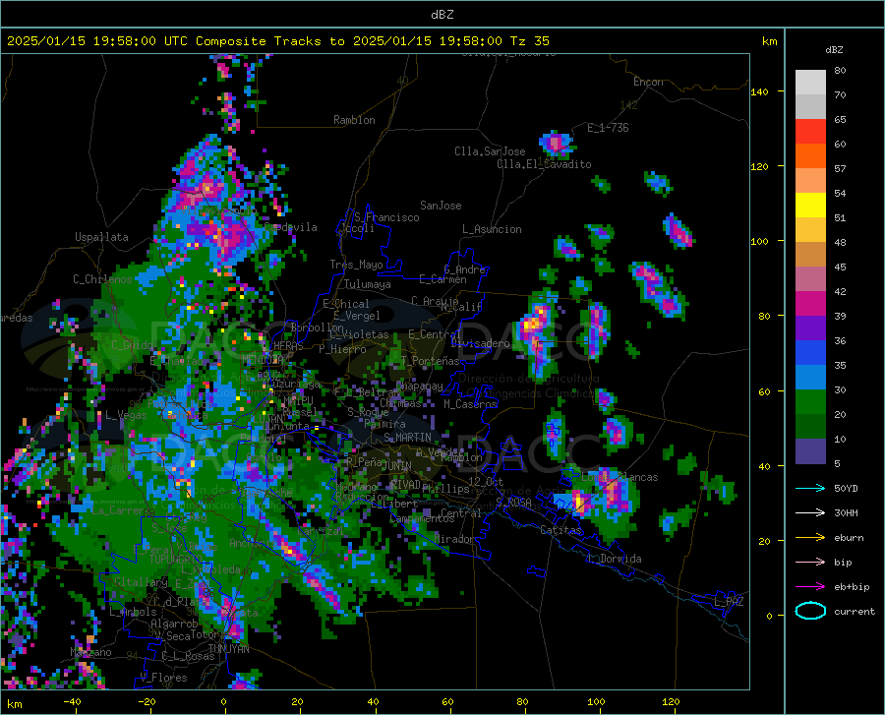Click the Catitas place label
The image size is (885, 715).
[560, 530]
